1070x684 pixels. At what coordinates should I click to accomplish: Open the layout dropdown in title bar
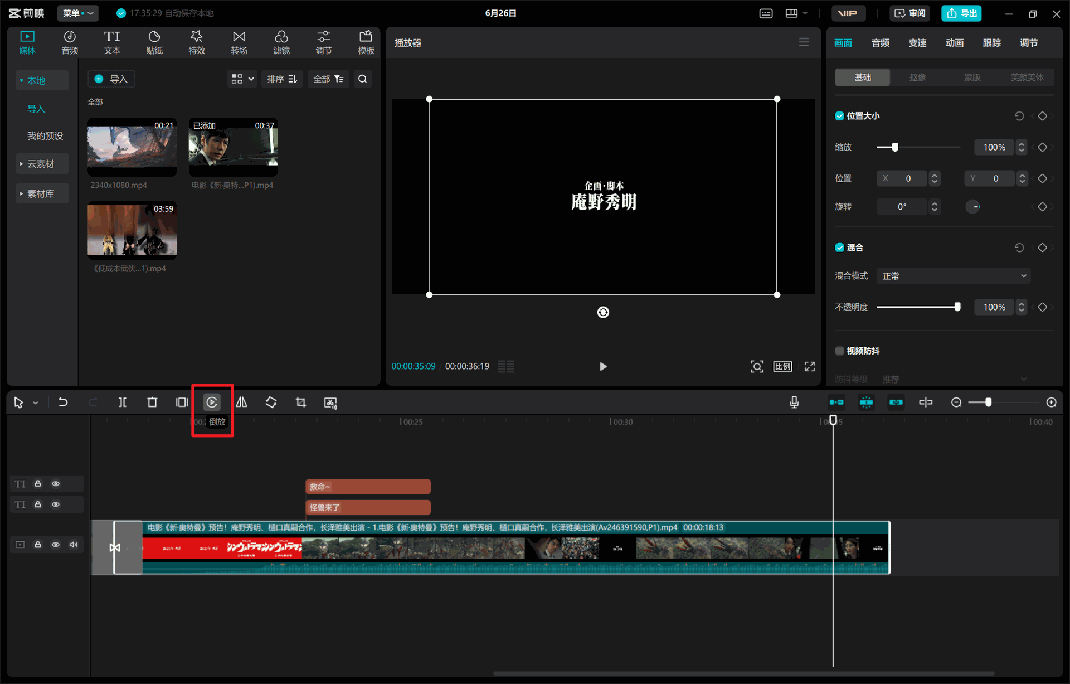tap(797, 13)
